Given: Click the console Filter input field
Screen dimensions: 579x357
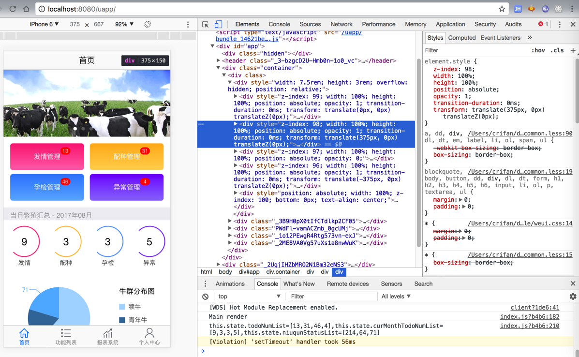Looking at the screenshot, I should pyautogui.click(x=332, y=297).
